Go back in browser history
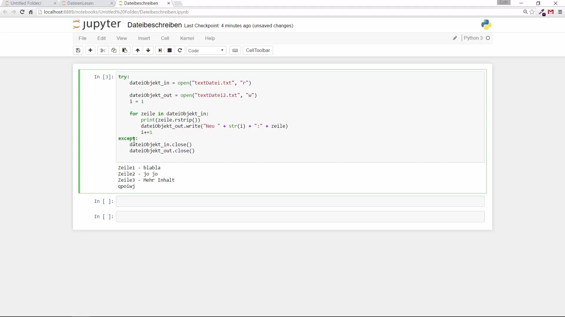This screenshot has width=565, height=317. coord(5,12)
